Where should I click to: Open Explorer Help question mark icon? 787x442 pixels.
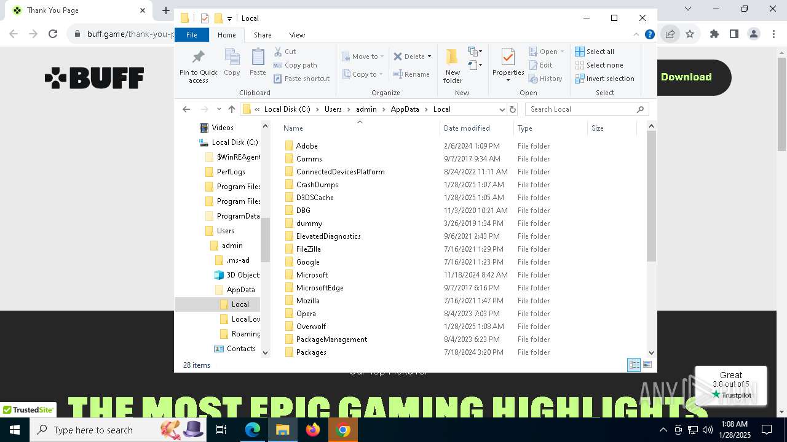[x=649, y=34]
